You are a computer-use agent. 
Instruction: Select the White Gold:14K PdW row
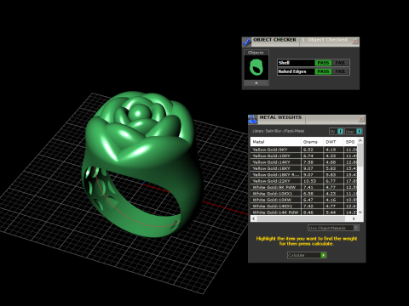tap(303, 212)
